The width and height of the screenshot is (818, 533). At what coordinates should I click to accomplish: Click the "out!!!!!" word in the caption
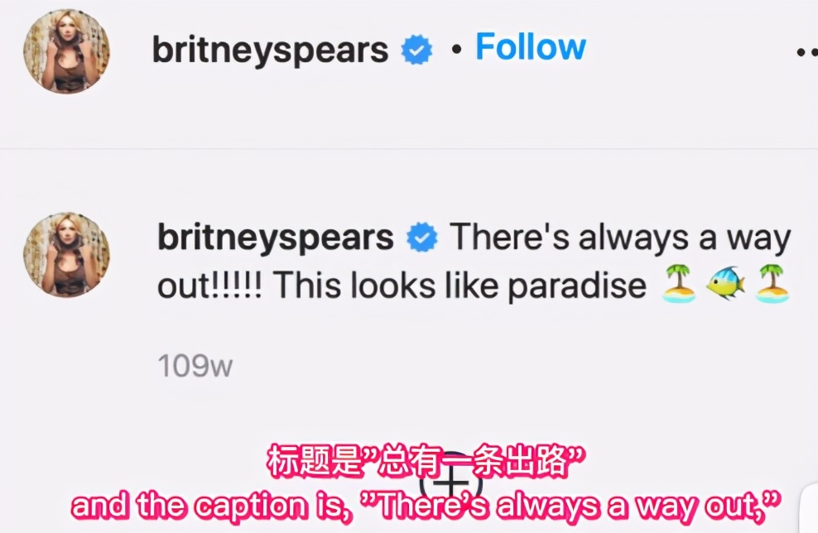209,286
